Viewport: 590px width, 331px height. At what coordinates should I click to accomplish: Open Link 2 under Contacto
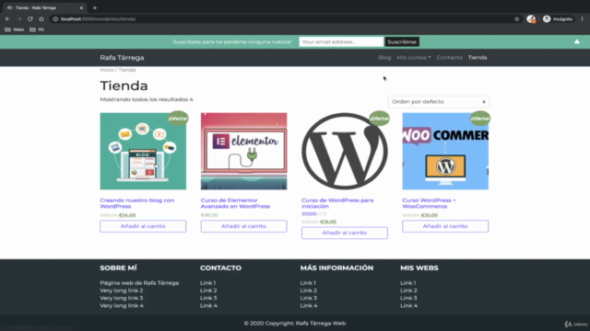(x=208, y=291)
